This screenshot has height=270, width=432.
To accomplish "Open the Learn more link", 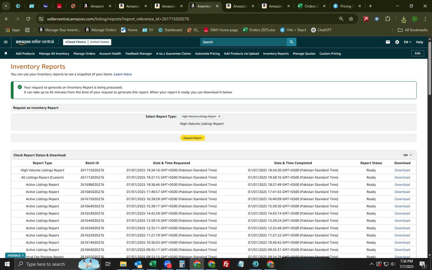I will click(x=123, y=74).
